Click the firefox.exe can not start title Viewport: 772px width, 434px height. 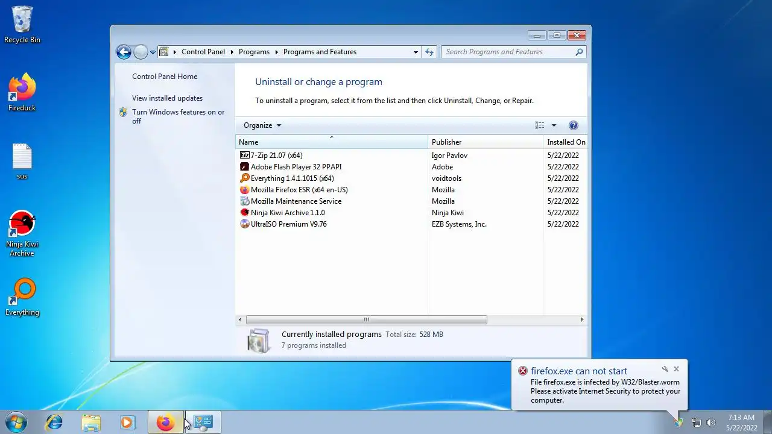(579, 371)
